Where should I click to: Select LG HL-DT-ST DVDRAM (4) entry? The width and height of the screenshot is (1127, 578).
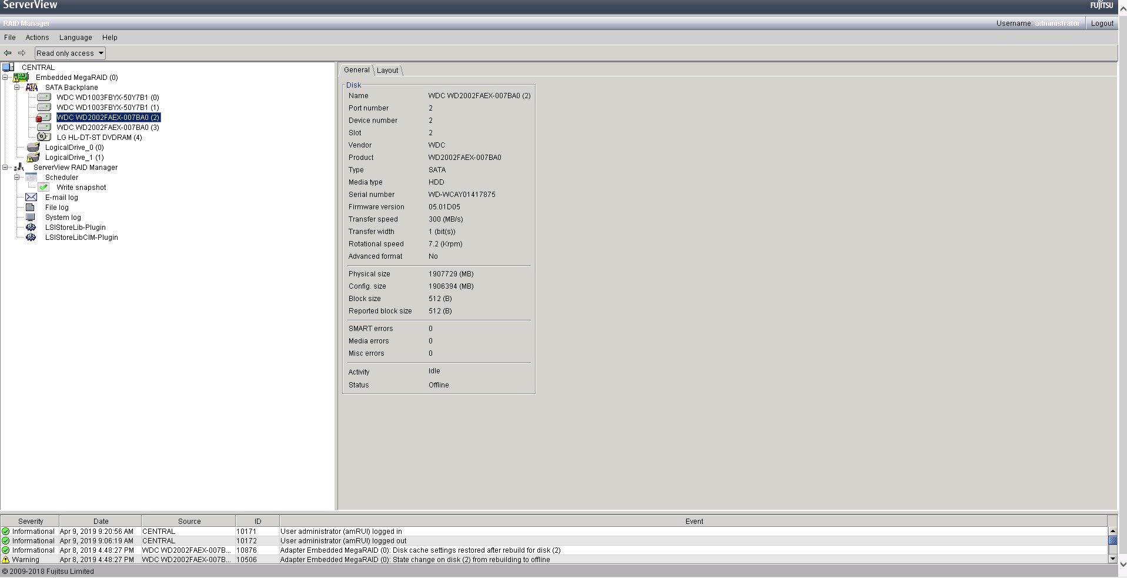pyautogui.click(x=99, y=138)
